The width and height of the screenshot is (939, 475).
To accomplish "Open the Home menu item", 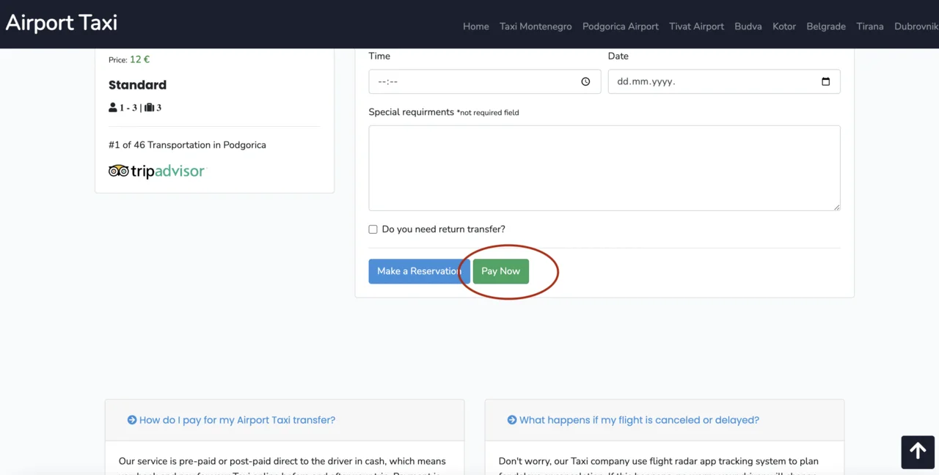I will pos(476,26).
